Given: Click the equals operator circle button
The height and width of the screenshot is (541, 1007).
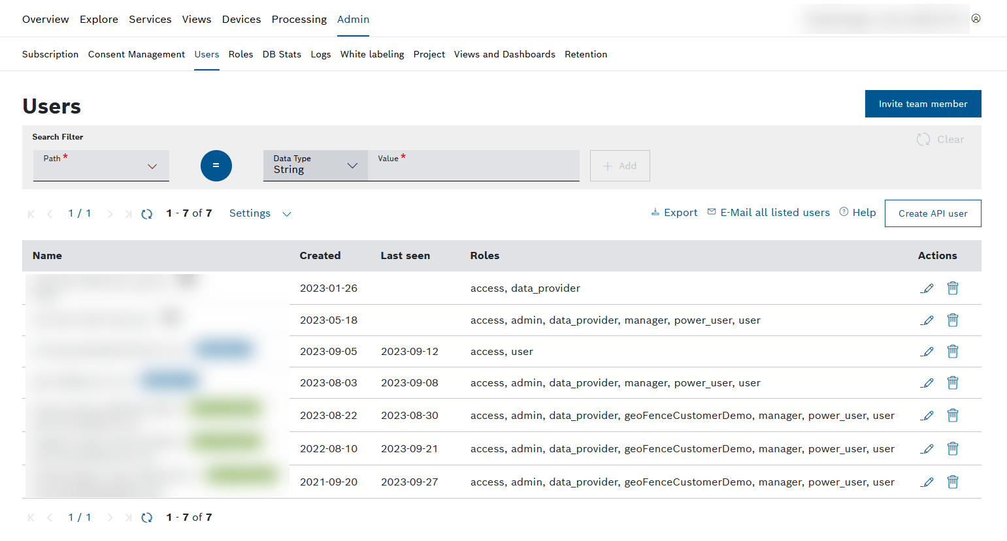Looking at the screenshot, I should click(216, 166).
